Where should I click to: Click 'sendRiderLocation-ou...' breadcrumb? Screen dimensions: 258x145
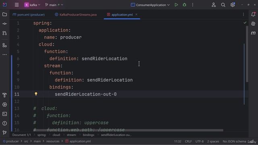116,135
